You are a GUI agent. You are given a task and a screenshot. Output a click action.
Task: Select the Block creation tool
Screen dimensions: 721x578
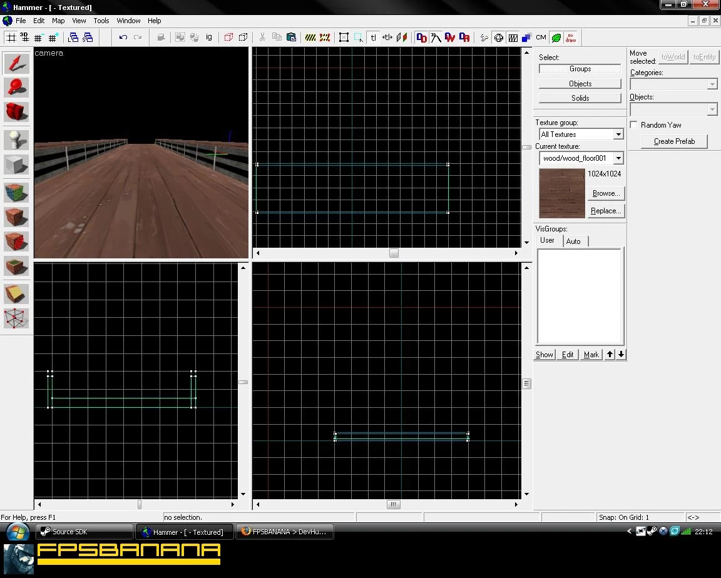point(16,165)
